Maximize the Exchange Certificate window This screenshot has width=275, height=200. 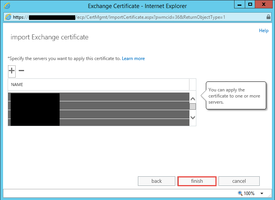pos(250,4)
